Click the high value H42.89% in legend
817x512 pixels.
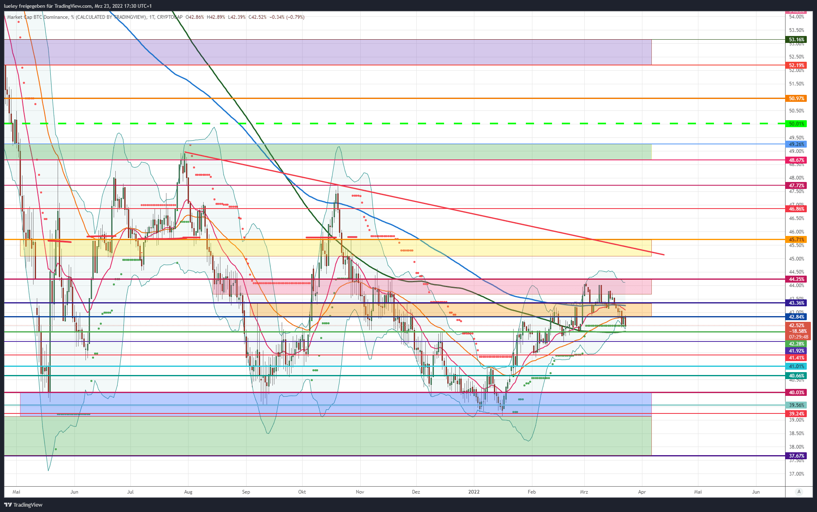click(216, 17)
